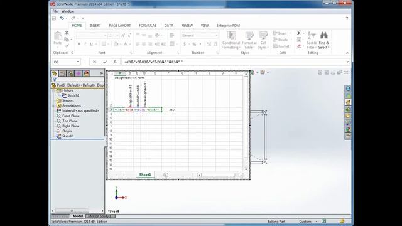
Task: Switch to the PAGE LAYOUT tab
Action: [120, 26]
